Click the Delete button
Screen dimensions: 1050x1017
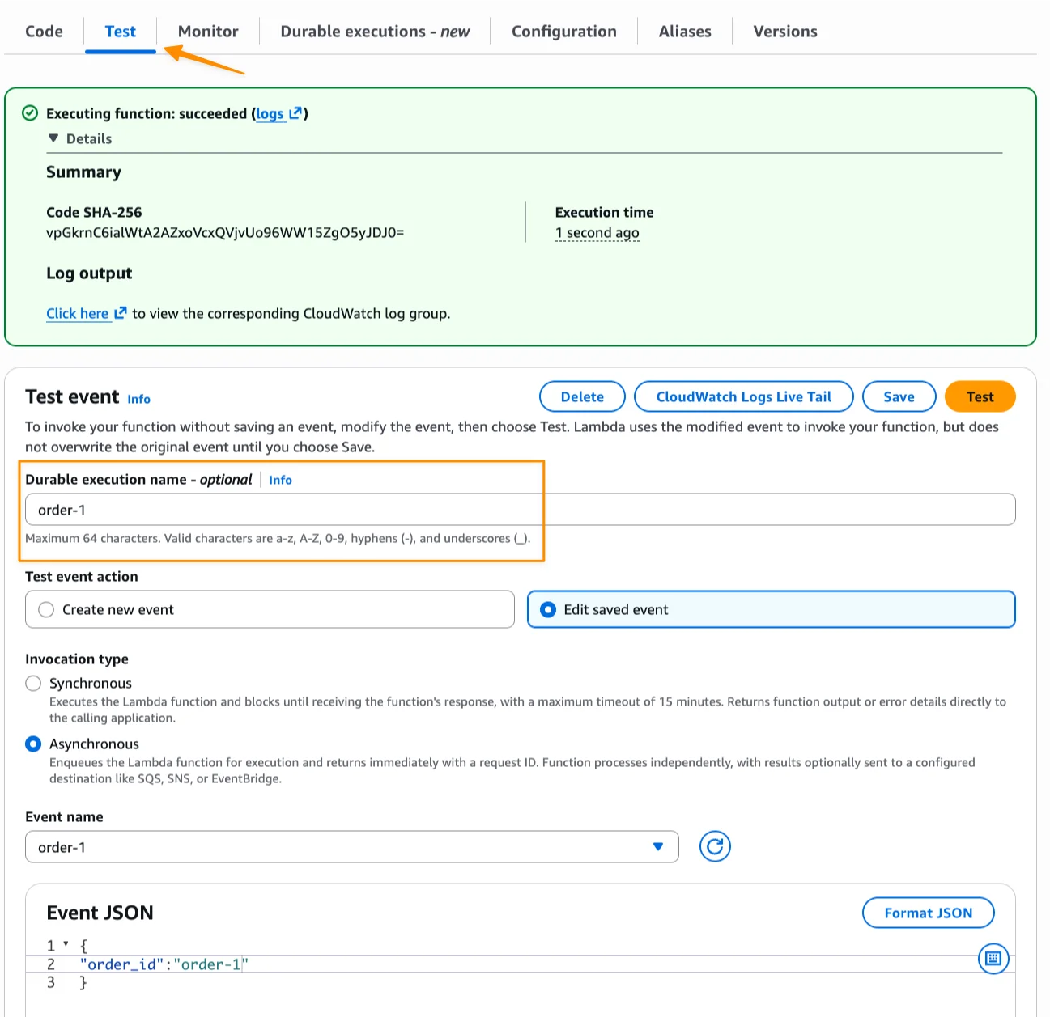pyautogui.click(x=582, y=396)
